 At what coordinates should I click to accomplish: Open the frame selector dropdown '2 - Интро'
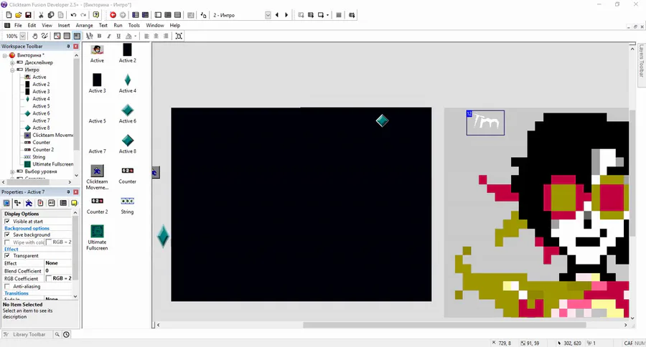(x=268, y=15)
